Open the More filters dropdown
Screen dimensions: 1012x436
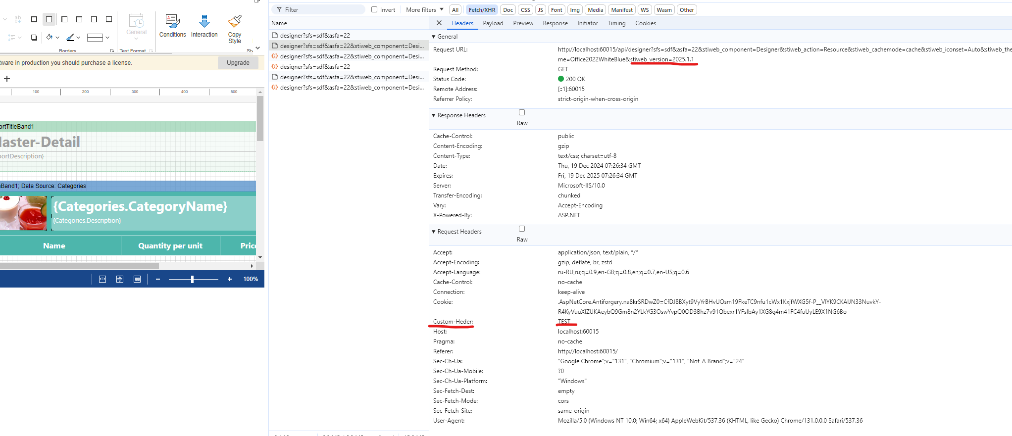pyautogui.click(x=424, y=9)
